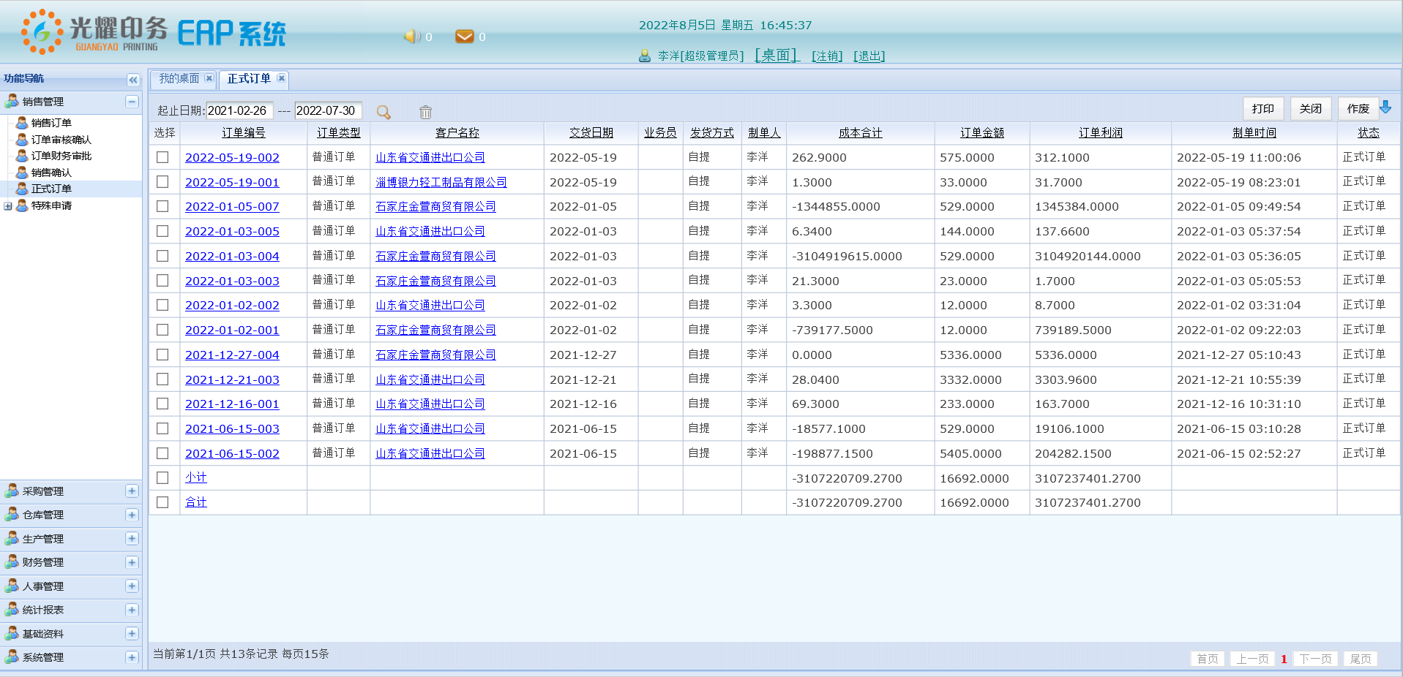1403x677 pixels.
Task: Sort by the 订单金额 column header
Action: pyautogui.click(x=982, y=132)
